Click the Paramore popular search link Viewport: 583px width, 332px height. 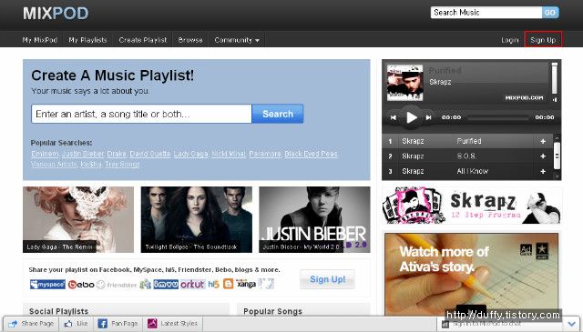click(x=265, y=154)
